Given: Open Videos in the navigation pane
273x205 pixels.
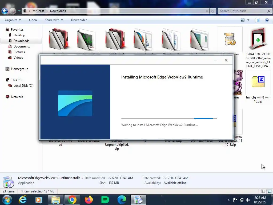Looking at the screenshot, I should coord(18,58).
